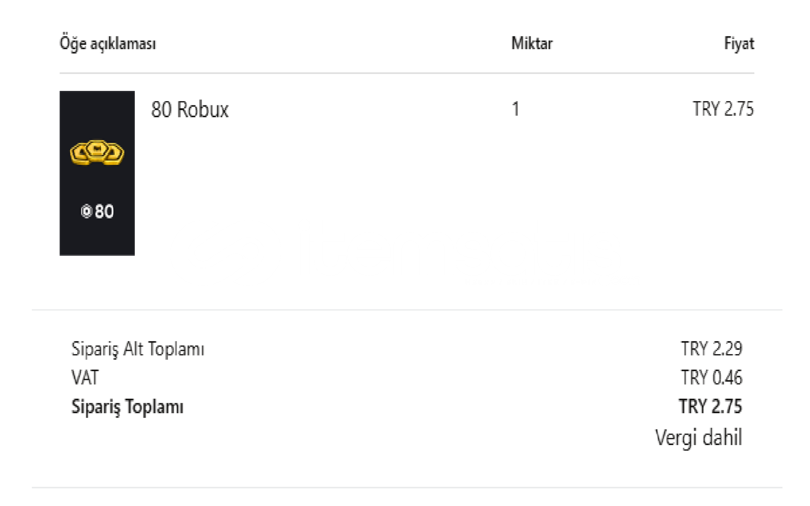Viewport: 810px width, 506px height.
Task: Click the subtotal amount TRY 2.29
Action: click(x=711, y=349)
